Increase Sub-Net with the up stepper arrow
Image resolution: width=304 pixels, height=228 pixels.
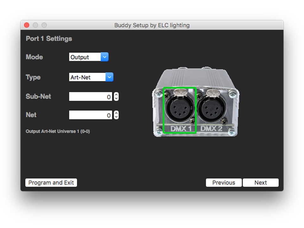pyautogui.click(x=116, y=95)
